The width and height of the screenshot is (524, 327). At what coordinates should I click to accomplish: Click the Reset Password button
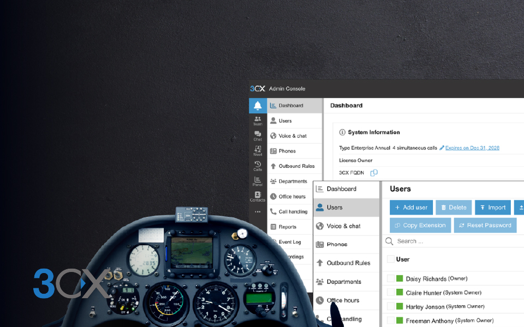click(x=485, y=225)
